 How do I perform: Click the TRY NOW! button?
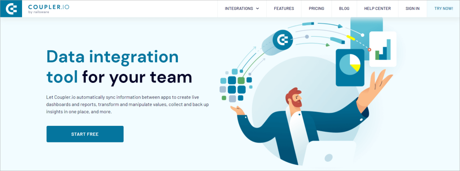(x=443, y=9)
